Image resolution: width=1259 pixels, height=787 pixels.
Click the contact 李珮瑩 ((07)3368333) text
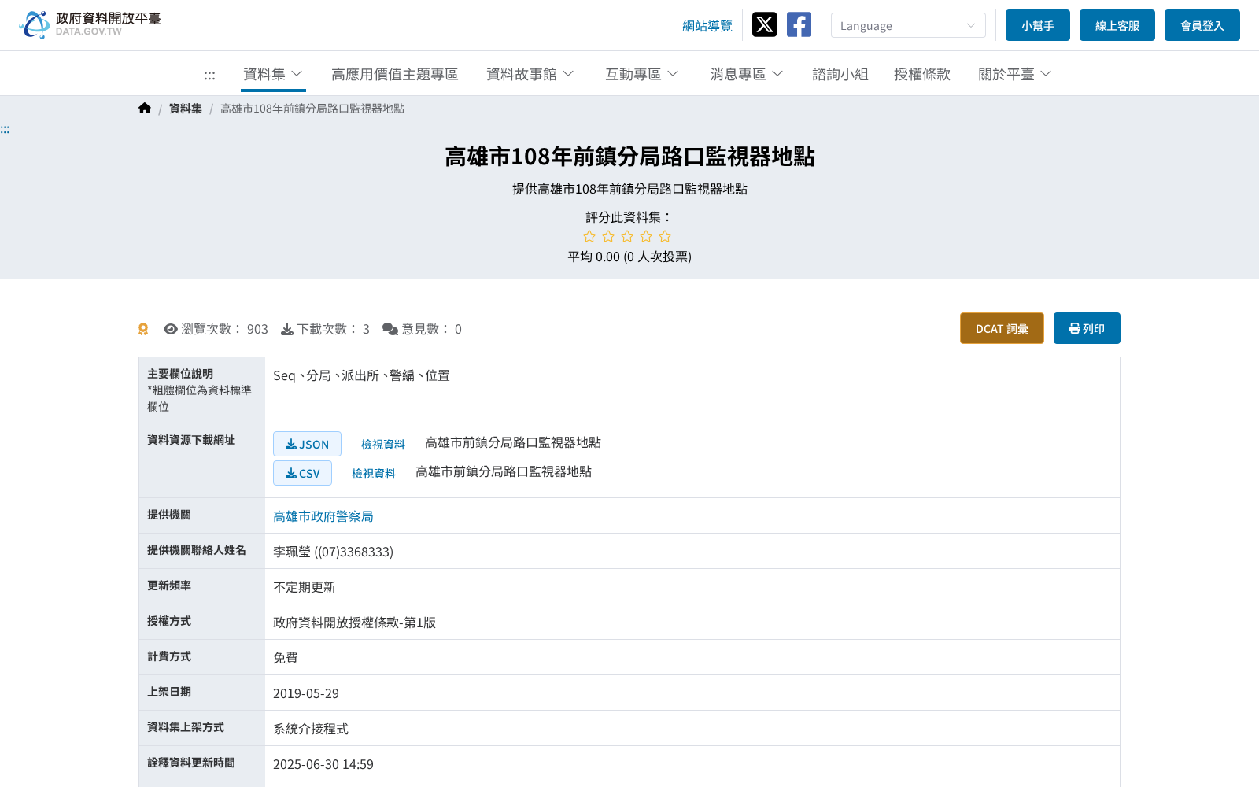[x=333, y=552]
